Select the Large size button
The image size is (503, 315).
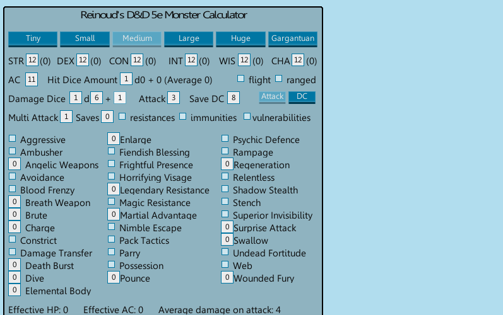(189, 39)
